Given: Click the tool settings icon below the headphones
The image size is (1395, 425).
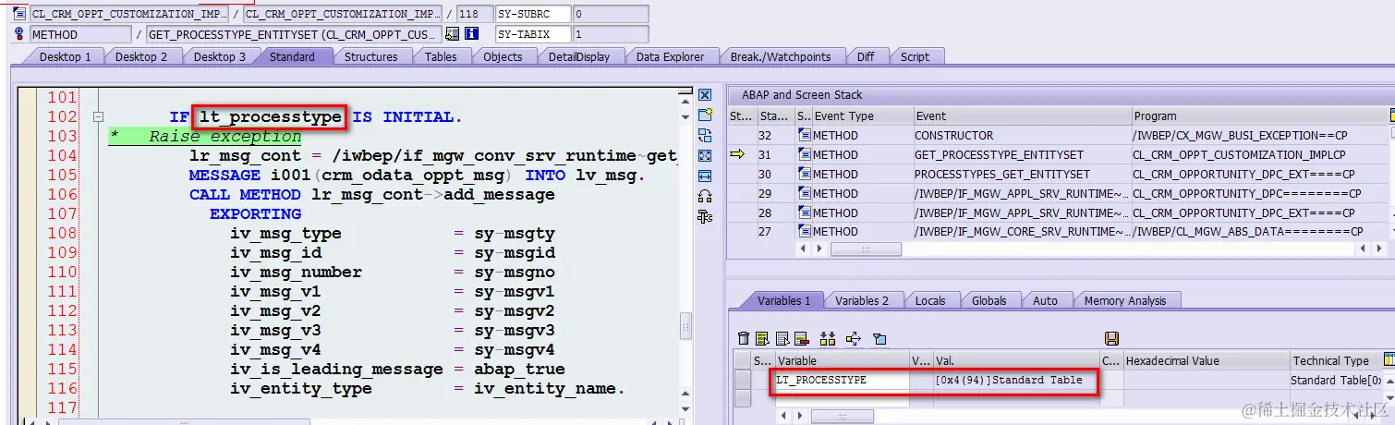Looking at the screenshot, I should 705,217.
